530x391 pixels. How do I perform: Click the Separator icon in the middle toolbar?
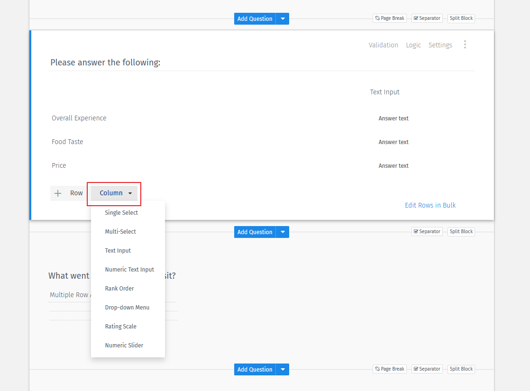[427, 231]
